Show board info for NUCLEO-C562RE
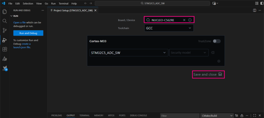264x118 pixels. (190, 20)
